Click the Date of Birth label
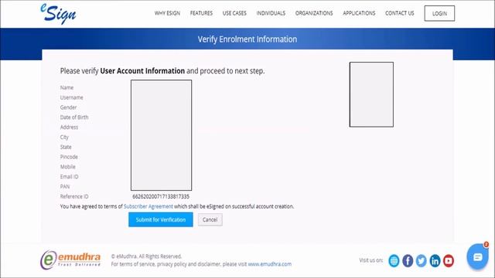This screenshot has width=495, height=278. [74, 117]
